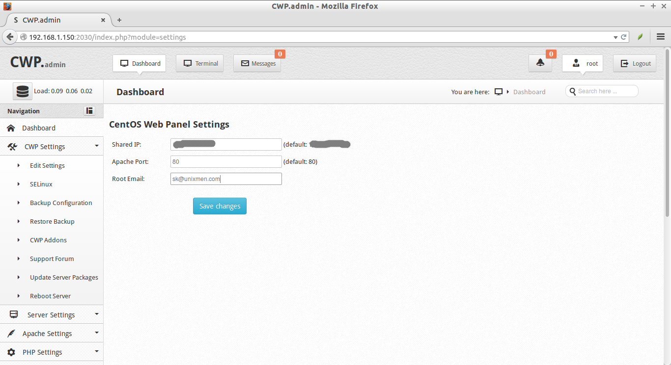Image resolution: width=671 pixels, height=365 pixels.
Task: Collapse the CWP Settings section
Action: [x=96, y=146]
